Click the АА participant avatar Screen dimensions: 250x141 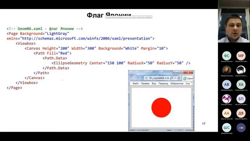point(227,113)
